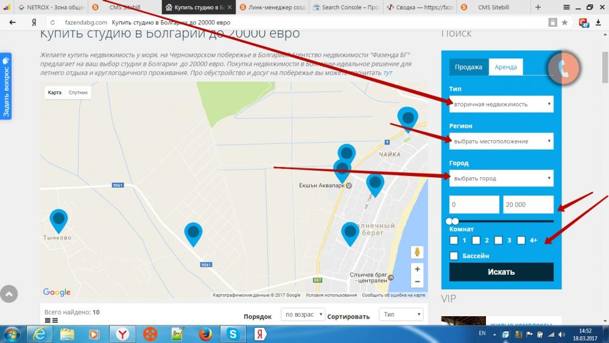Open the Windows Start button

point(12,334)
